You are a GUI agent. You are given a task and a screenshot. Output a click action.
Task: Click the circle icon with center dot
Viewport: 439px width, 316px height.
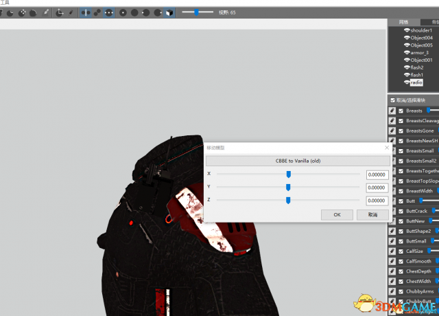click(x=123, y=12)
